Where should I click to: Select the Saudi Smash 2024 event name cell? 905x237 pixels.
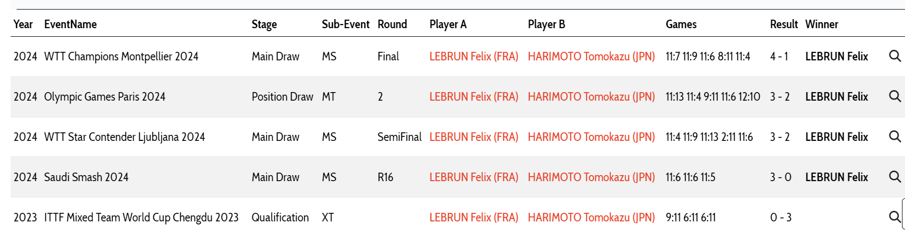(86, 177)
